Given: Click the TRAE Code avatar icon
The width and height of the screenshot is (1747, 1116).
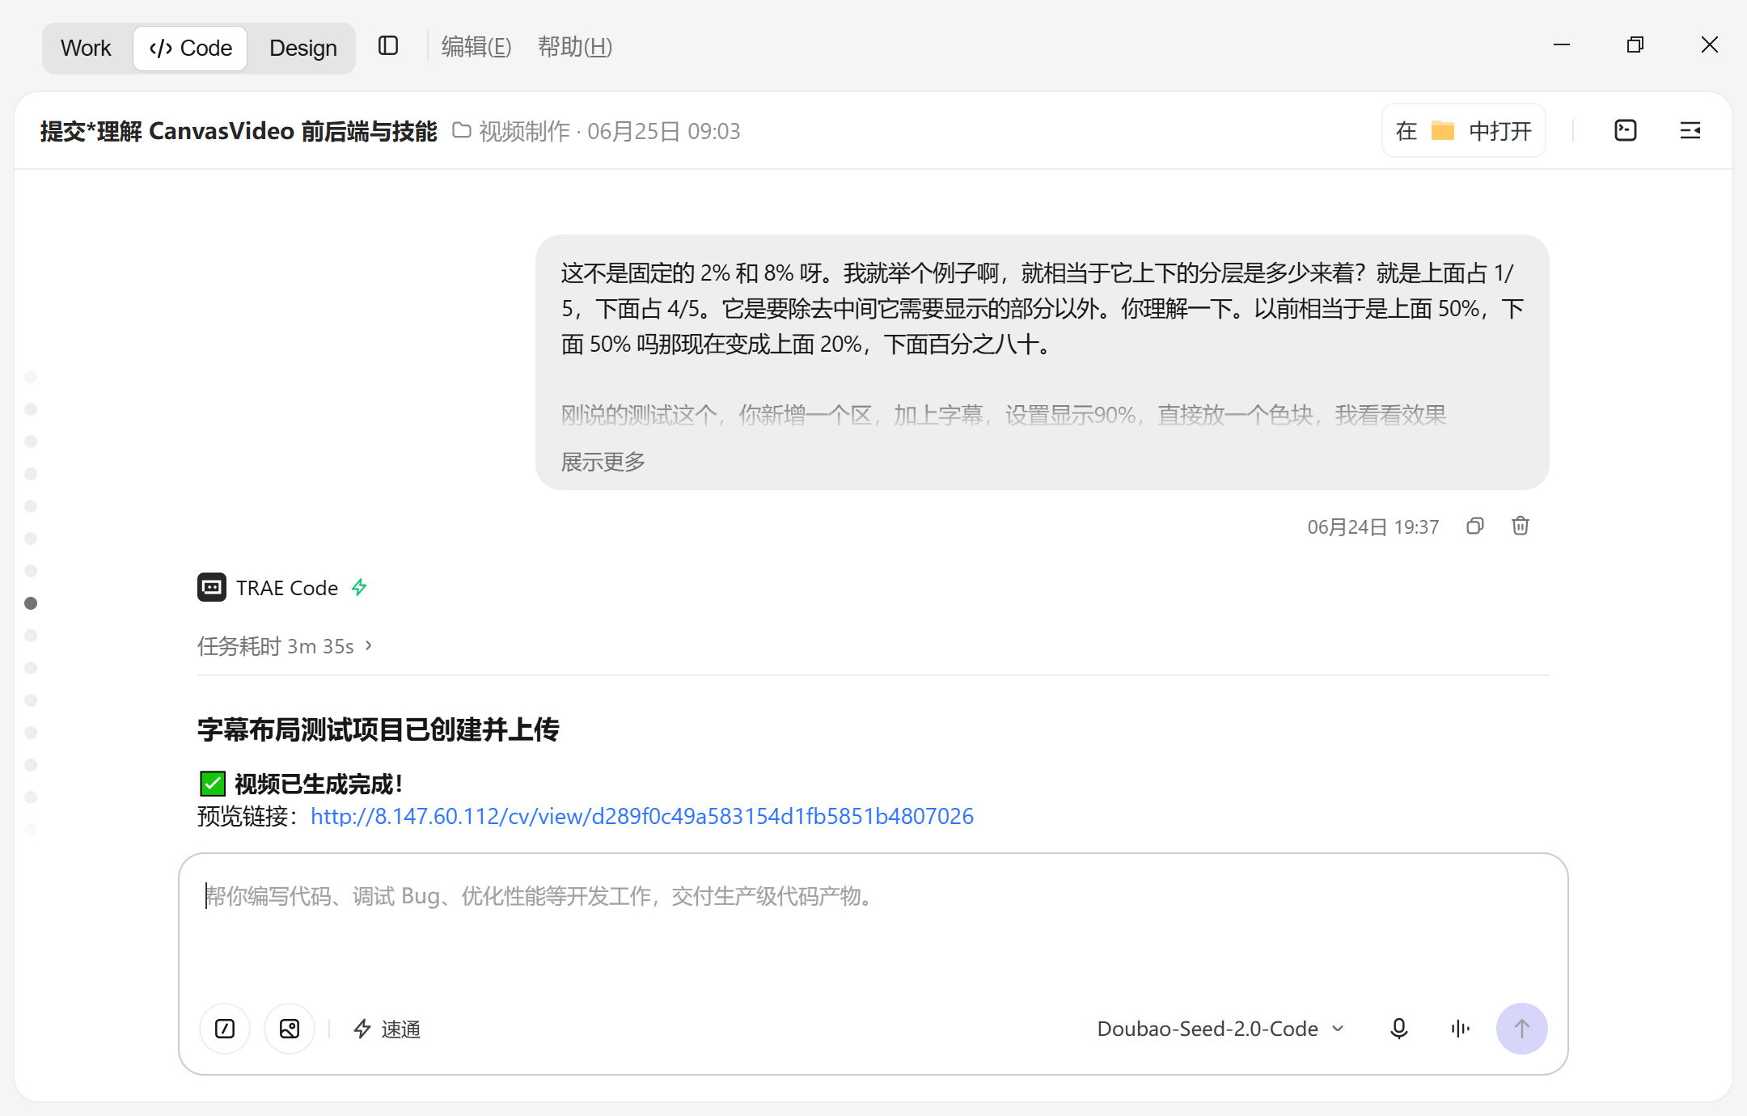Looking at the screenshot, I should point(212,587).
